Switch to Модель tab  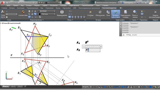click(x=5, y=86)
